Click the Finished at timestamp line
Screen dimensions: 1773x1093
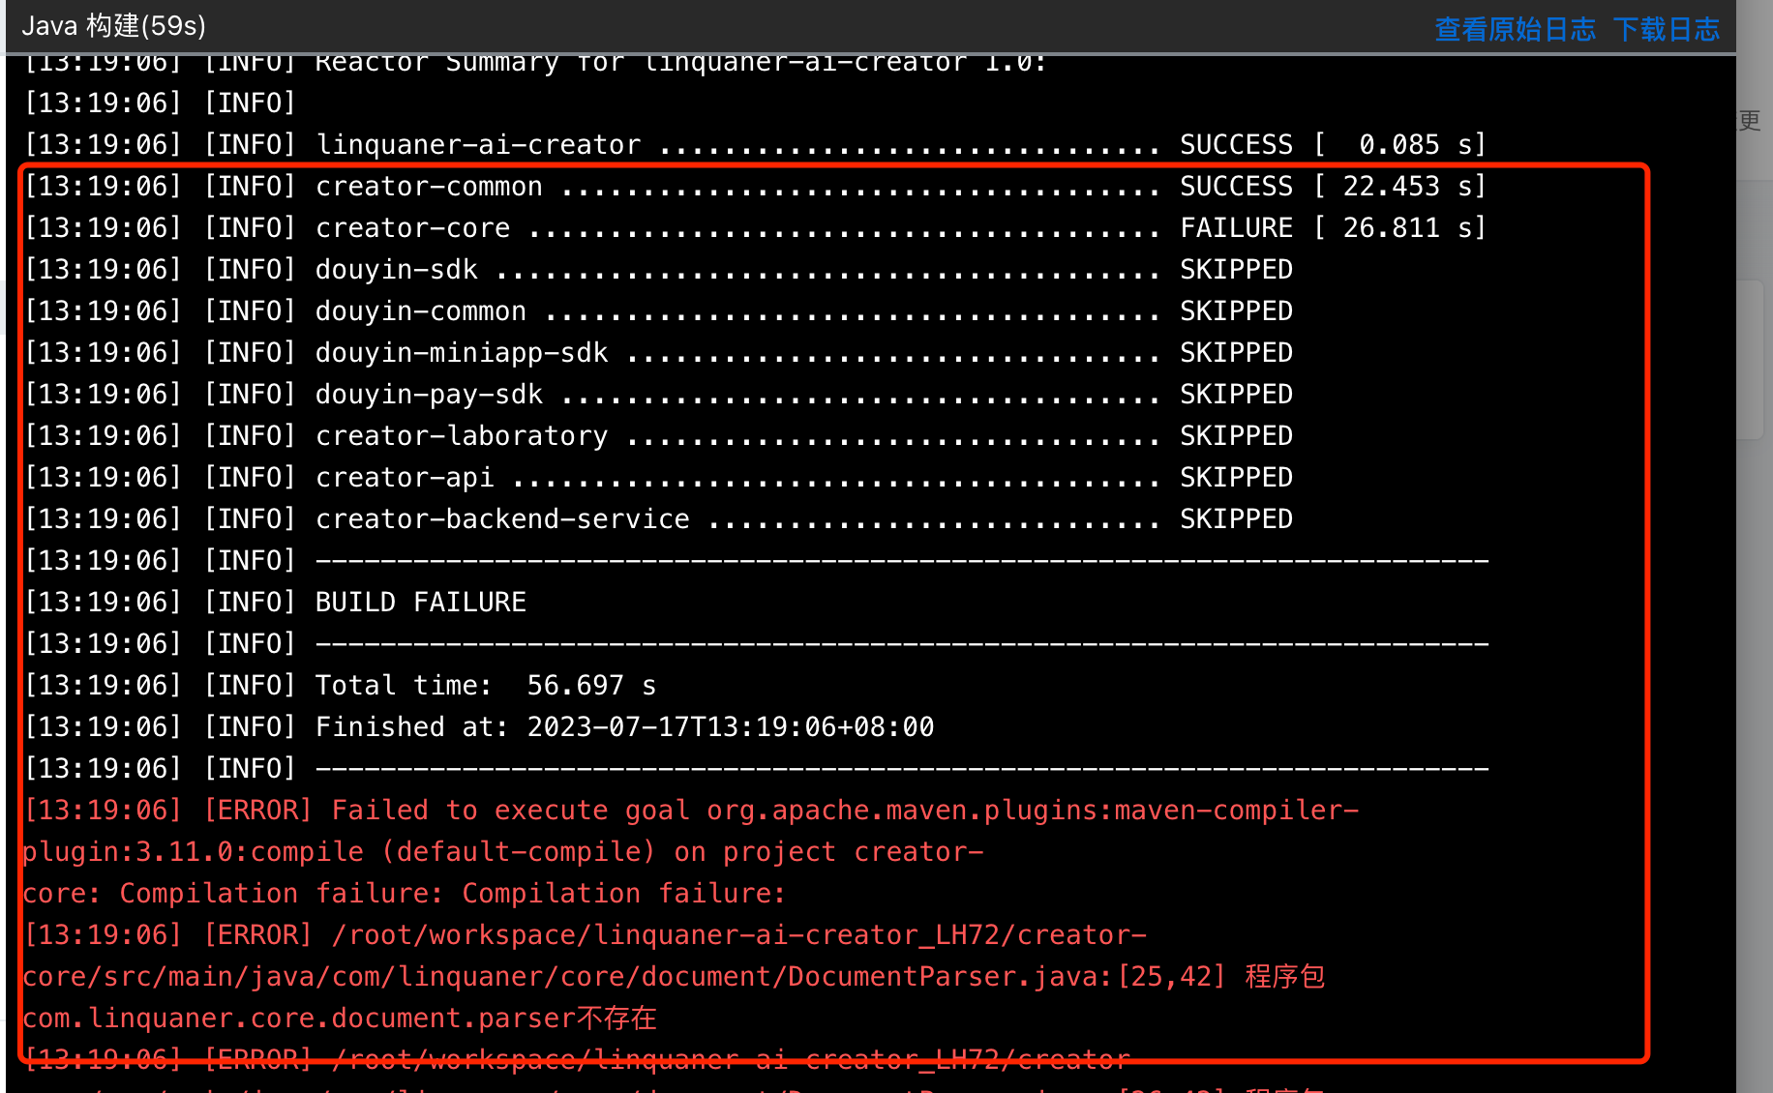[x=479, y=727]
